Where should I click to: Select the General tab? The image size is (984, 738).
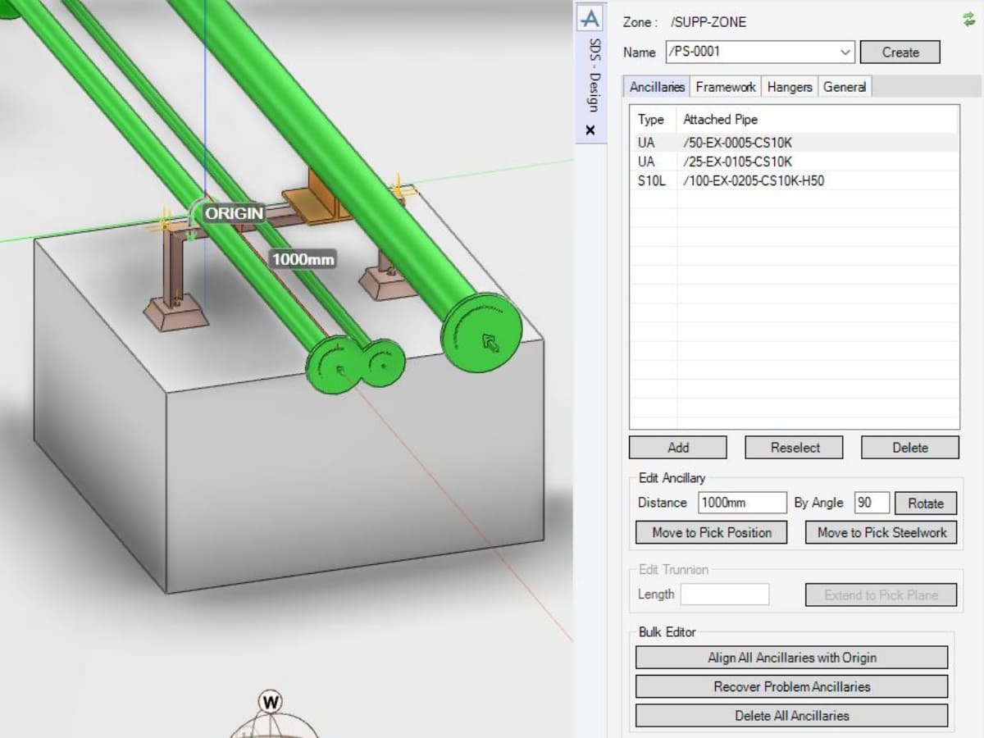click(844, 87)
